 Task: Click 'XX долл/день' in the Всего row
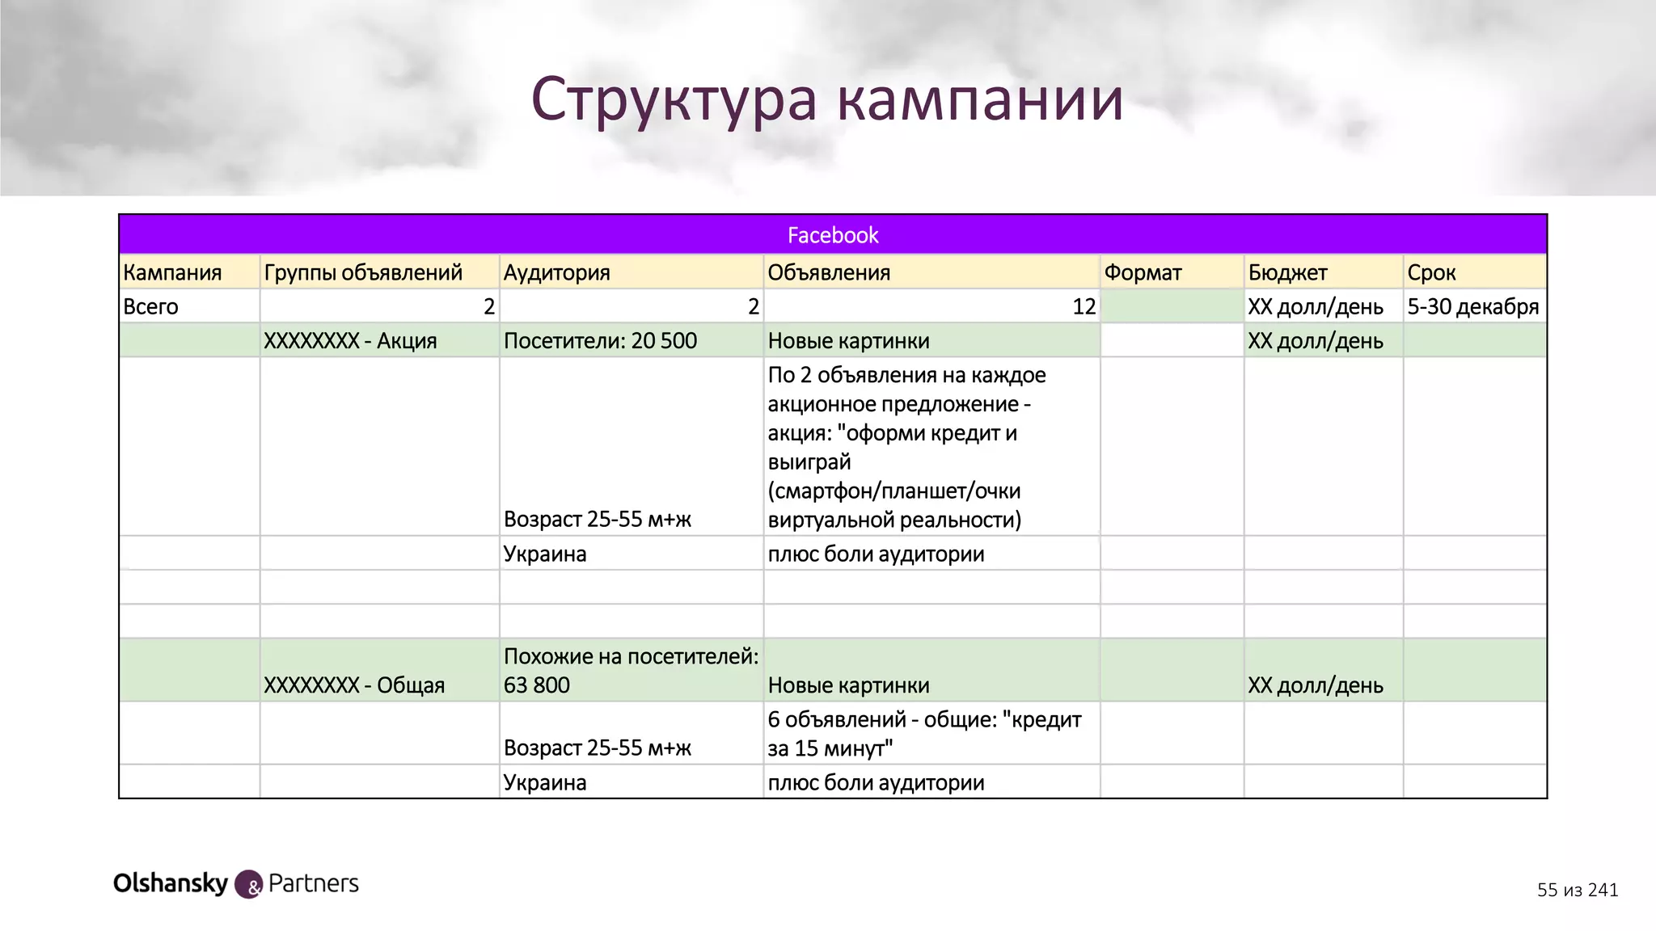(x=1324, y=306)
